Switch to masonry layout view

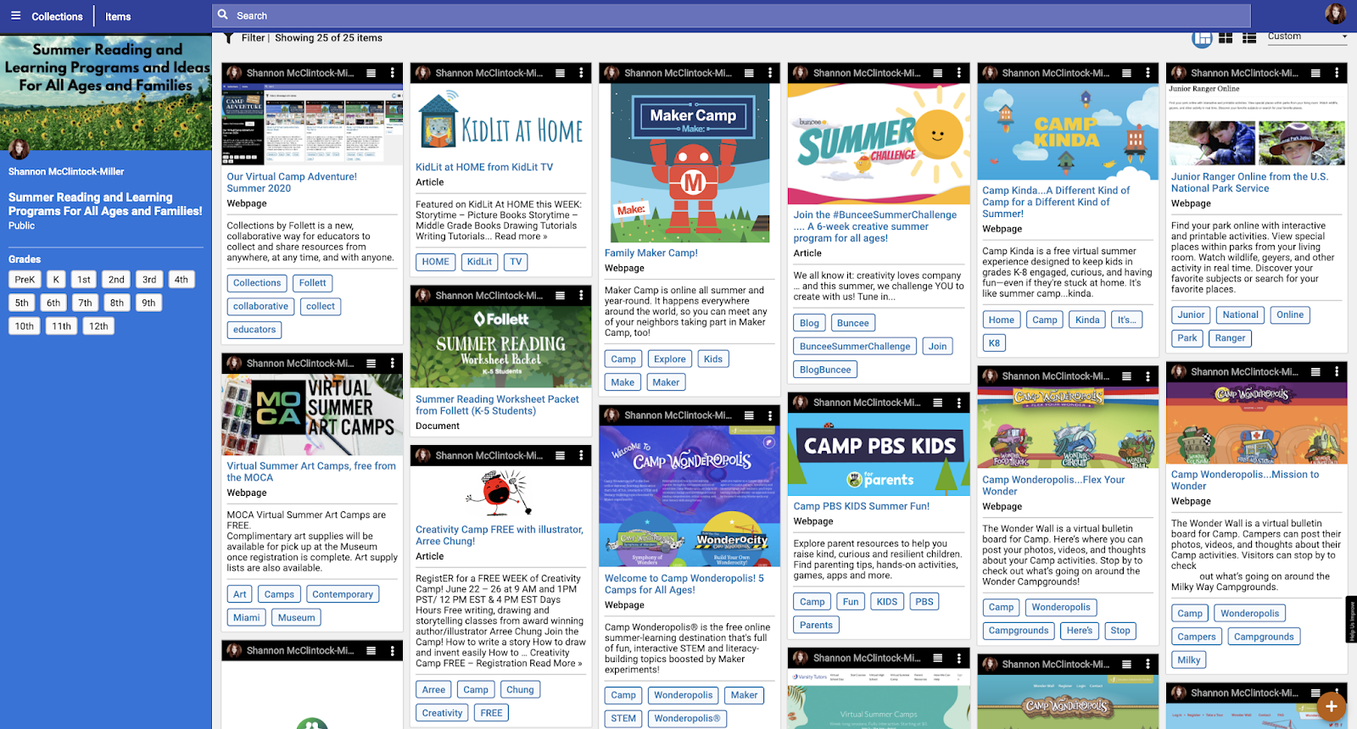(x=1202, y=37)
